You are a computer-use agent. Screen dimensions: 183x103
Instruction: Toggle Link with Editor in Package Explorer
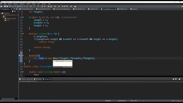pos(15,11)
